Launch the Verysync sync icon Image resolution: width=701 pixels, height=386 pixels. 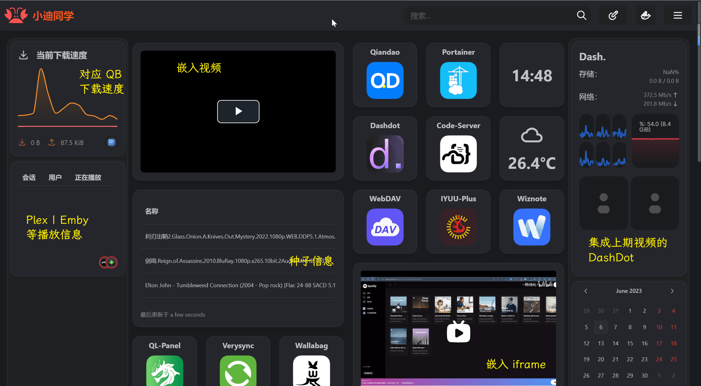pyautogui.click(x=238, y=371)
